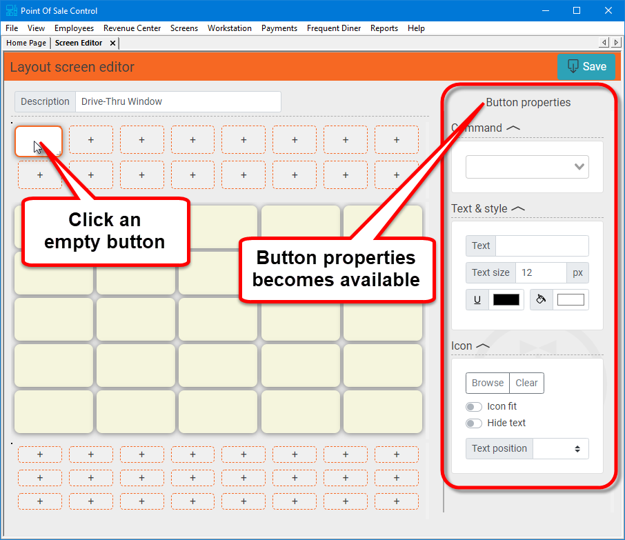
Task: Click the Point Of Sale Control app icon
Action: tap(11, 10)
